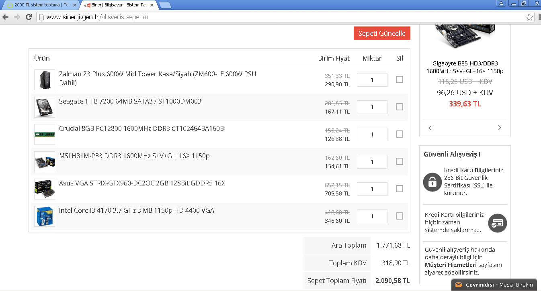This screenshot has height=291, width=541.
Task: Click the '2.090,58 TL' cart total
Action: coord(392,281)
